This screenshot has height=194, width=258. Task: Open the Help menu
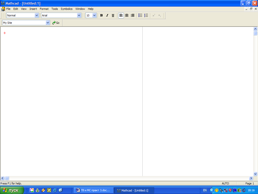click(x=90, y=9)
